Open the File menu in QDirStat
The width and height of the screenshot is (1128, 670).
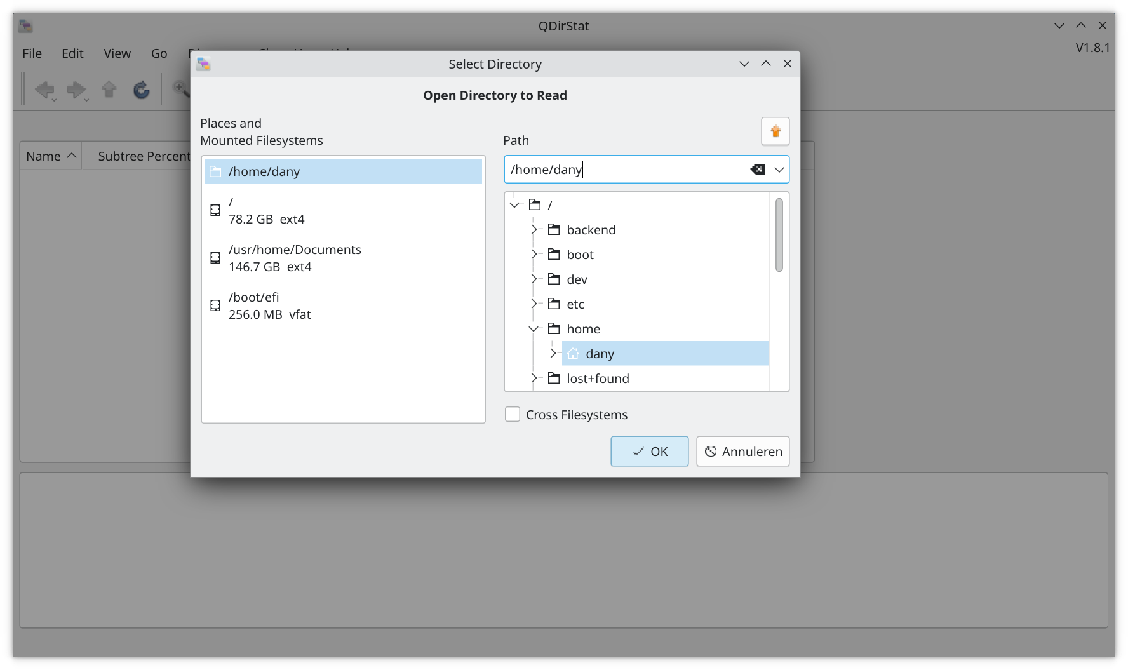[32, 53]
